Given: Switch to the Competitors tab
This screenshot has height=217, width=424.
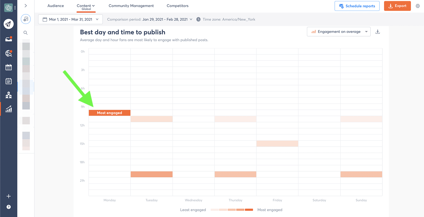Looking at the screenshot, I should [178, 6].
